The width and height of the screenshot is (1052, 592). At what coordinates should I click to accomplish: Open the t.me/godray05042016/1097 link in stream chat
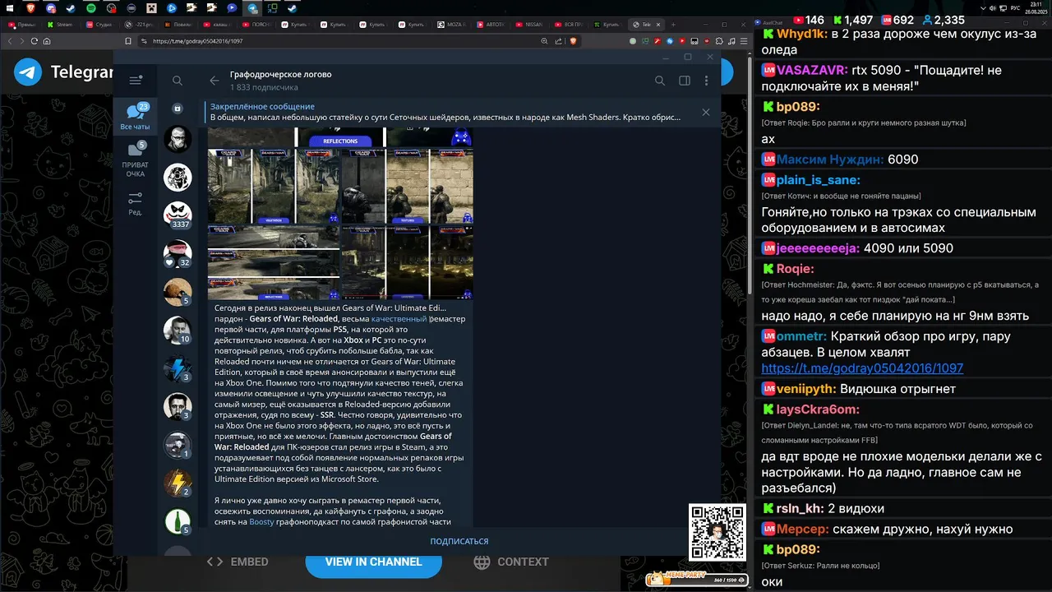click(x=862, y=368)
